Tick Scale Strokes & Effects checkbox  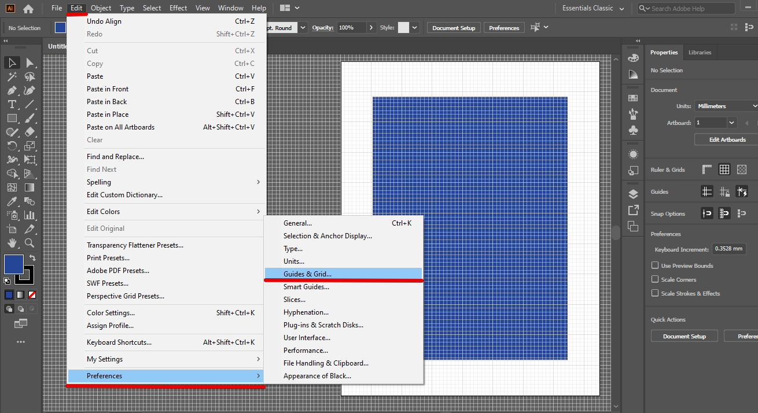tap(655, 293)
